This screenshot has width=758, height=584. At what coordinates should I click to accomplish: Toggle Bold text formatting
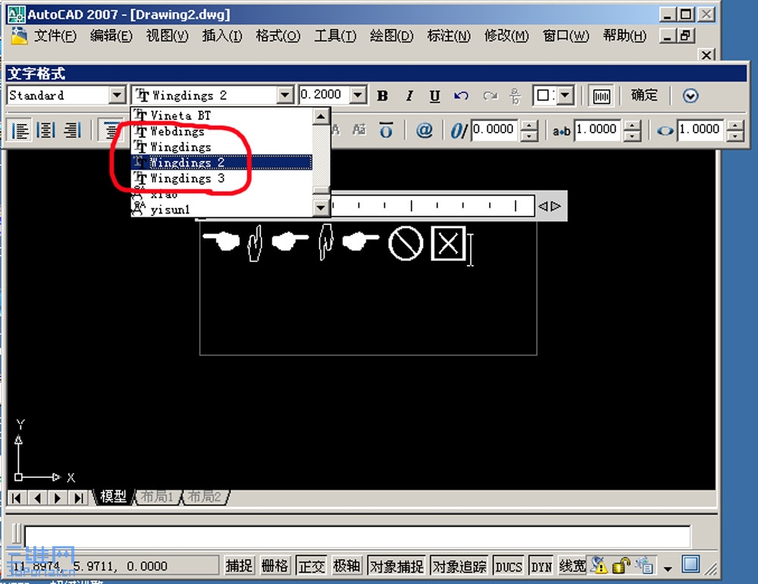click(382, 95)
